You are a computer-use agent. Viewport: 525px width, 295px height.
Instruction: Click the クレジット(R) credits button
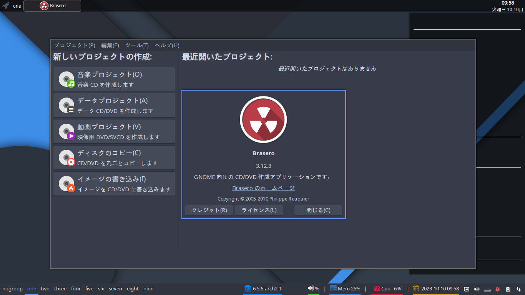coord(209,210)
